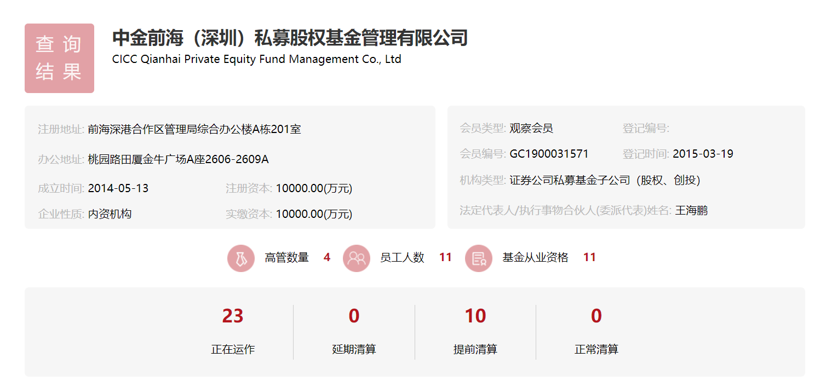Click 注册资本 value 10000.00(万元)
Viewport: 832px width, 381px height.
(314, 188)
